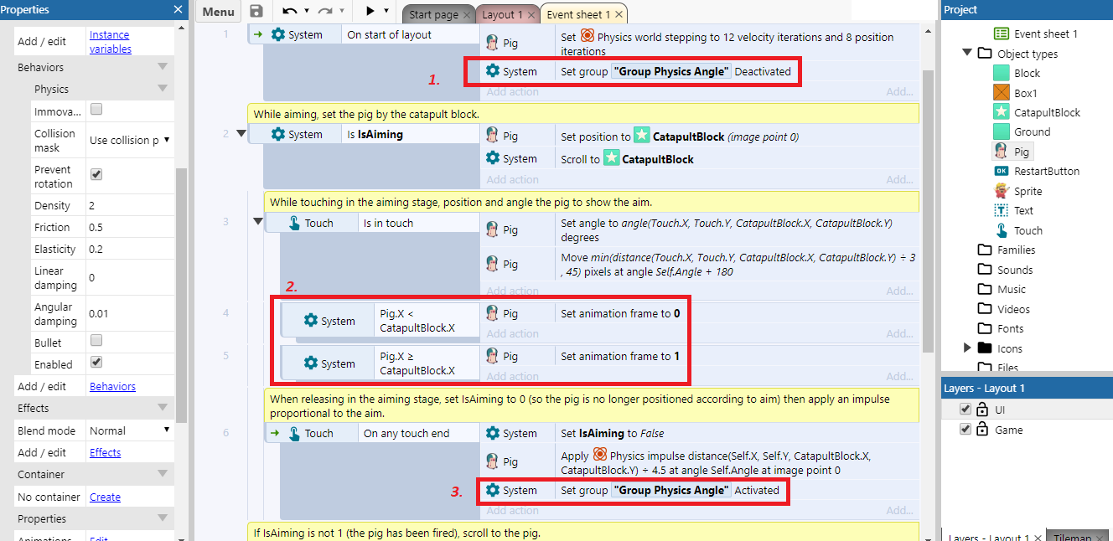Image resolution: width=1113 pixels, height=541 pixels.
Task: Click the System gear in IsAiming condition
Action: pos(278,134)
